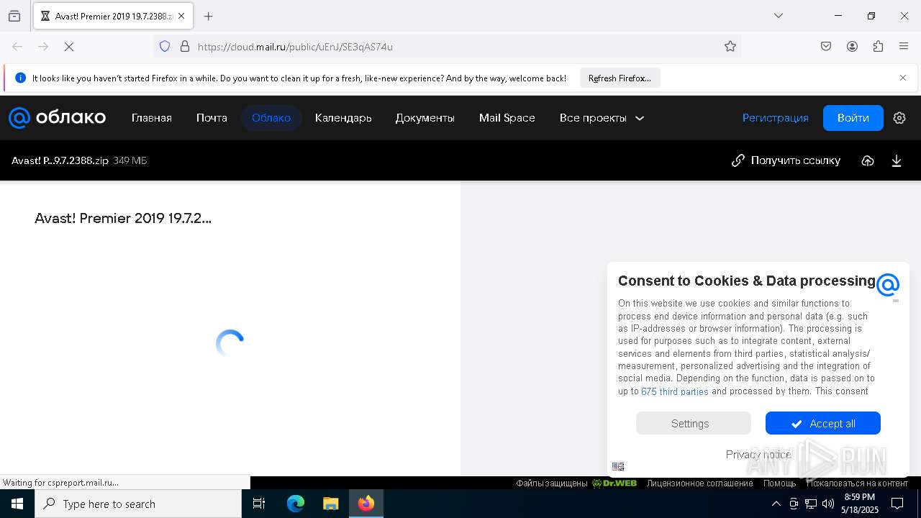
Task: Open the taskbar clock showing 8:59 PM
Action: point(860,504)
